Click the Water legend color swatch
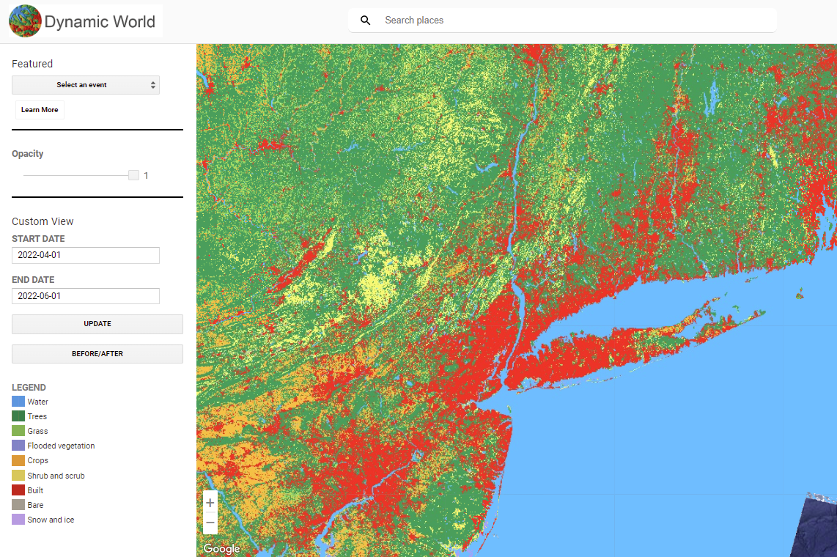The width and height of the screenshot is (837, 557). 18,402
